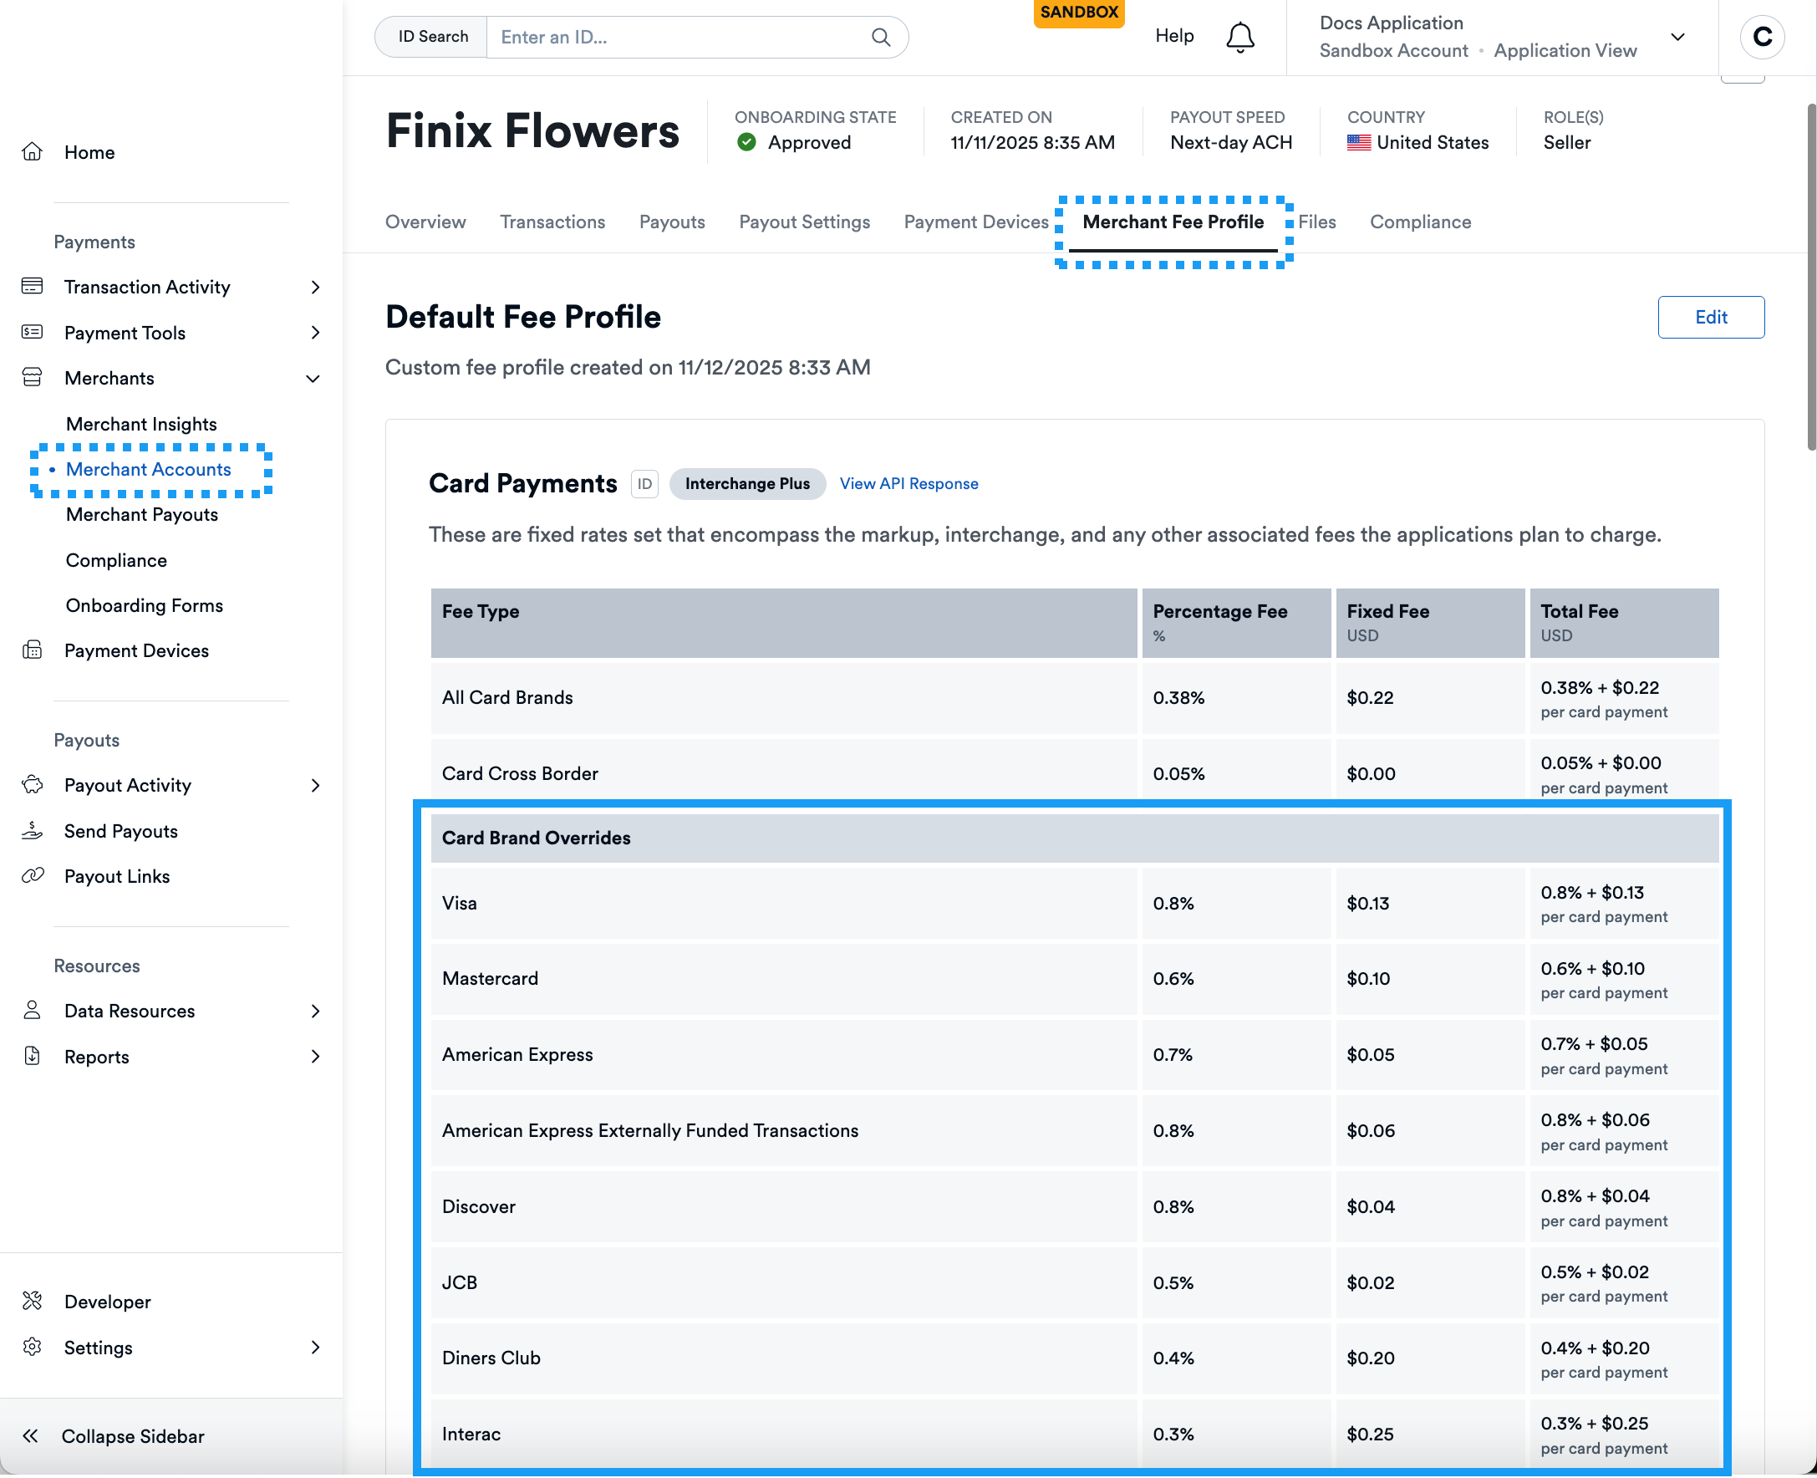This screenshot has height=1478, width=1817.
Task: Select the Payout Links chain icon
Action: [33, 875]
